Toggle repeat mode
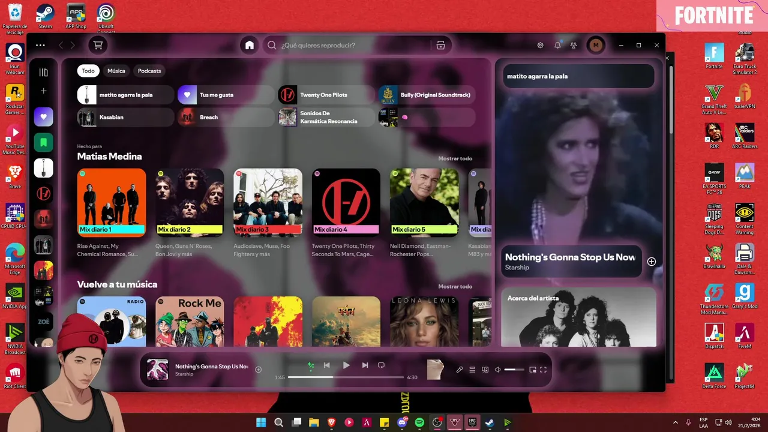This screenshot has width=768, height=432. pos(381,365)
